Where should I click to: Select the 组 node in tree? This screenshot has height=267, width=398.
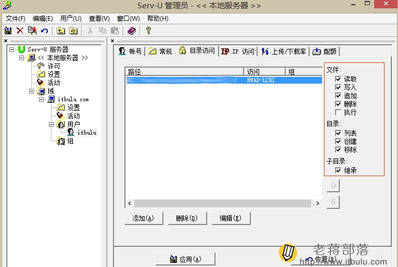[71, 141]
